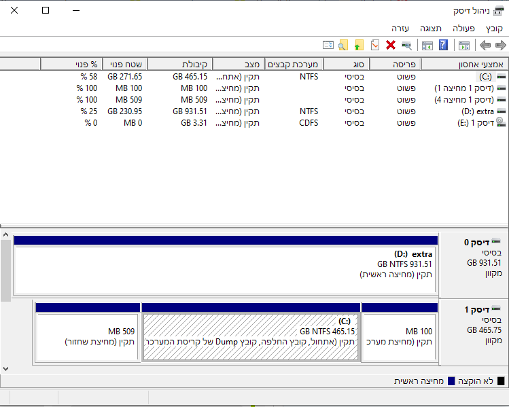Screen dimensions: 509x407
Task: Click the CD drive icon of (E:) row
Action: [502, 122]
